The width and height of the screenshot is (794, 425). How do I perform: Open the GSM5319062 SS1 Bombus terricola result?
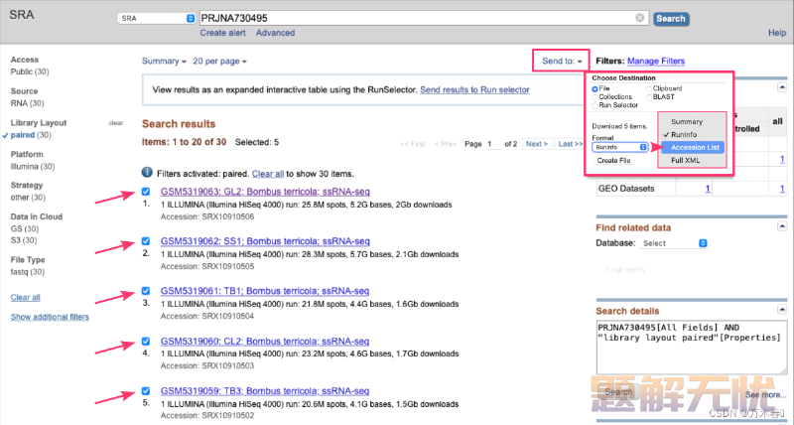tap(265, 241)
